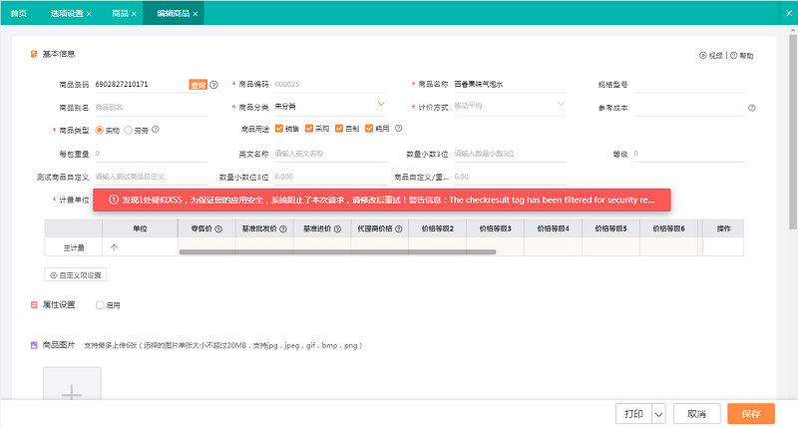798x427 pixels.
Task: Close the 商品 tab with its x
Action: (x=134, y=14)
